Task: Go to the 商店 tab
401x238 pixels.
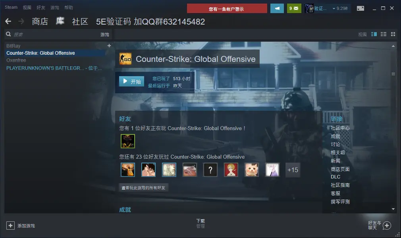Action: (x=40, y=21)
